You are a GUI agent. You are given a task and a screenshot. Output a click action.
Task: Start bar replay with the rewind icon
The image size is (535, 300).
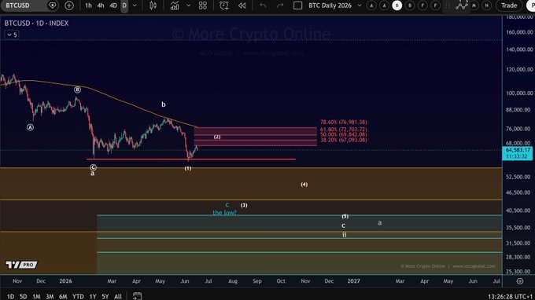242,5
